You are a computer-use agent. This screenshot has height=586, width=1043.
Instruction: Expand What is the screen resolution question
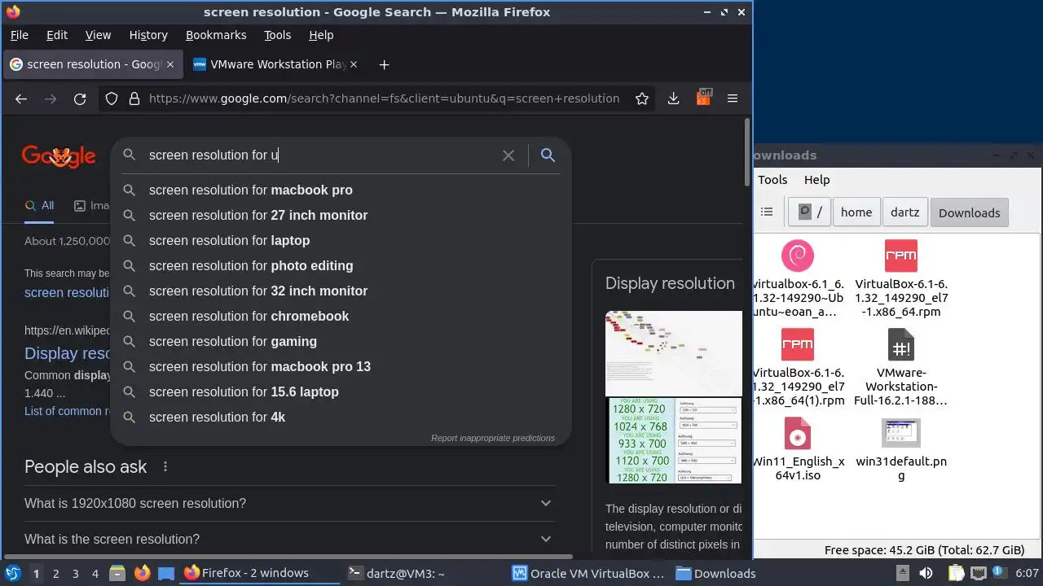(289, 539)
